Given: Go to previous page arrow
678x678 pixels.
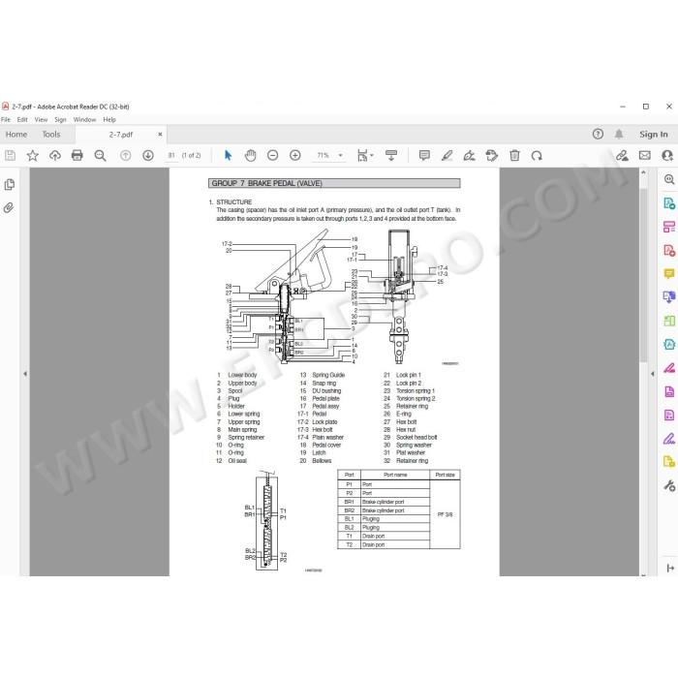Looking at the screenshot, I should (125, 155).
